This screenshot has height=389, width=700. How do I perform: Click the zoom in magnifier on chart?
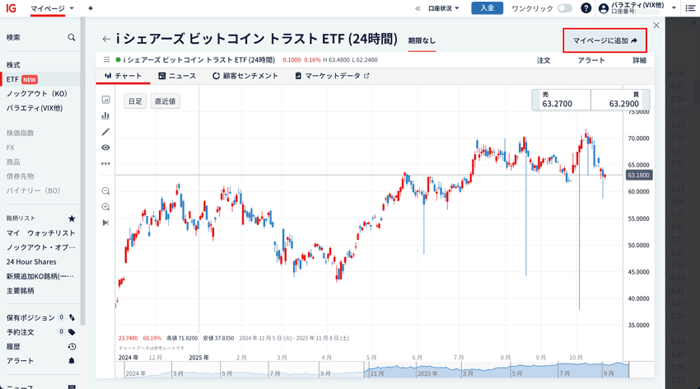pos(105,207)
